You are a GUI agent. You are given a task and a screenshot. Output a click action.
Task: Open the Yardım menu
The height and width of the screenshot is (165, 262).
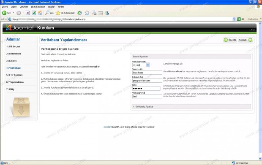(x=61, y=7)
